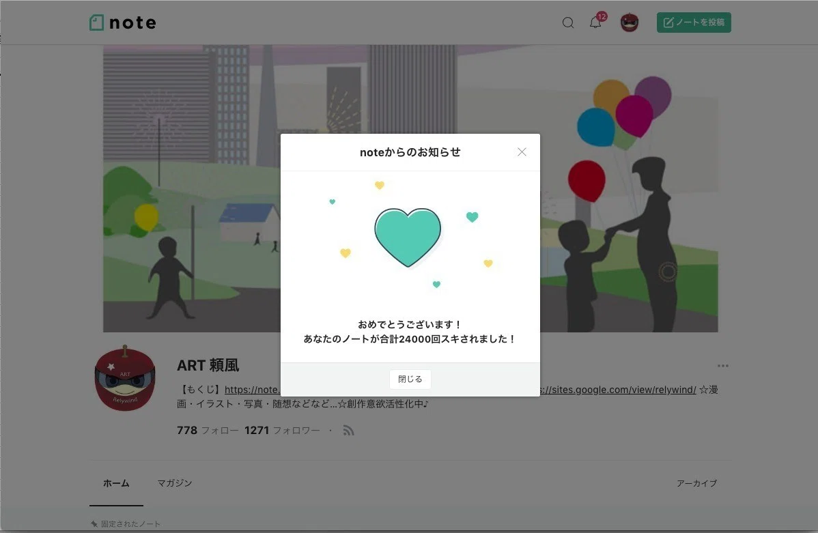Open the notification bell with 12 badge
The width and height of the screenshot is (818, 533).
(597, 21)
